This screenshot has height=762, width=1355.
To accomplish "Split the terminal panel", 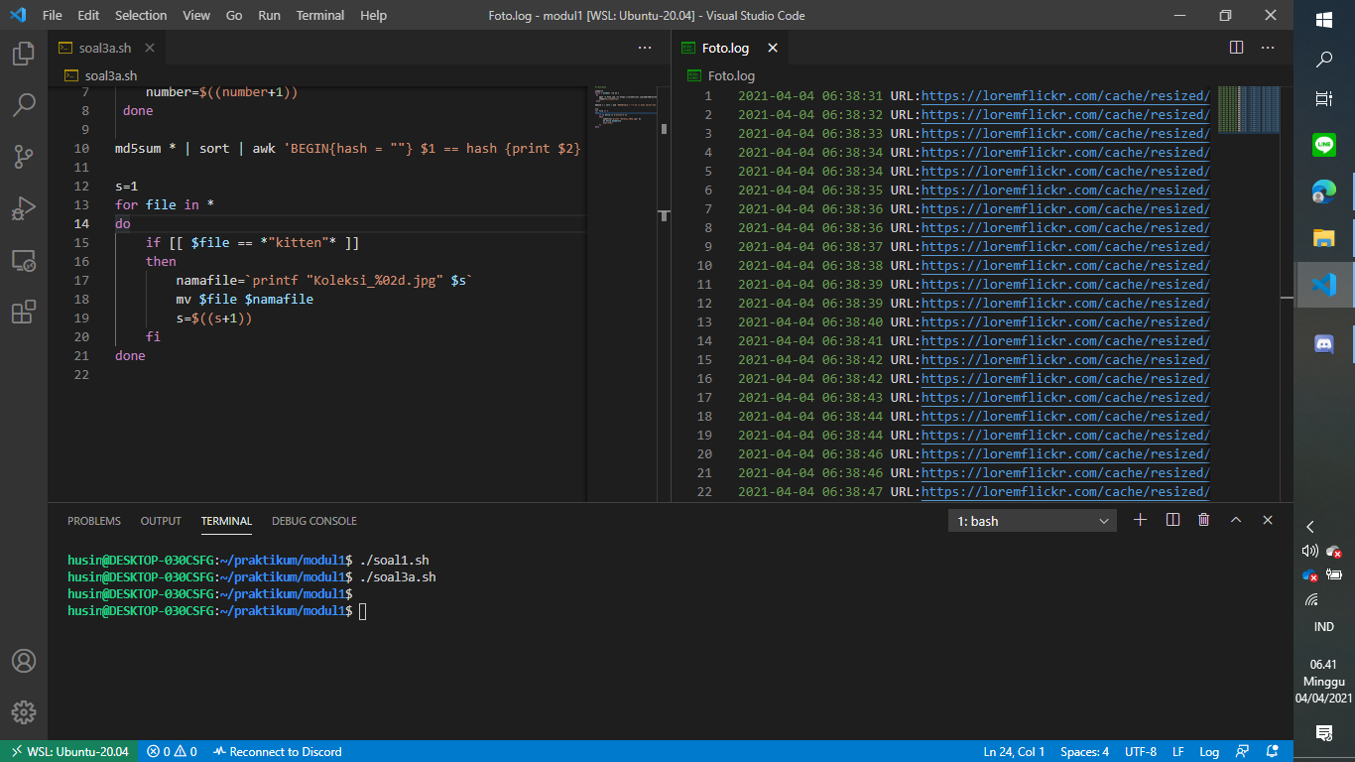I will [x=1172, y=520].
